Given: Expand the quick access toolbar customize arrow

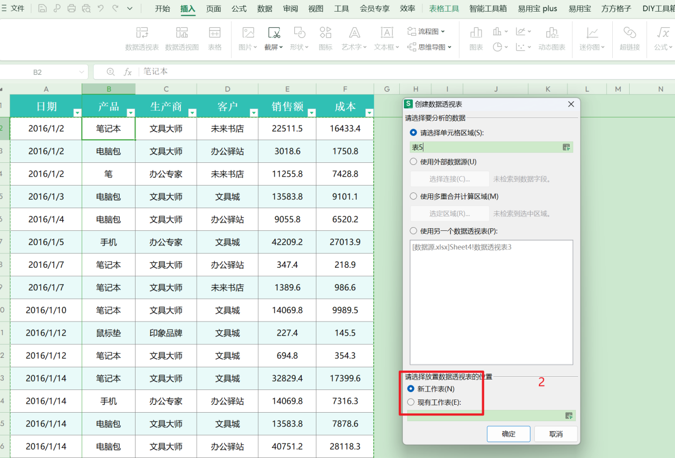Looking at the screenshot, I should pyautogui.click(x=130, y=8).
